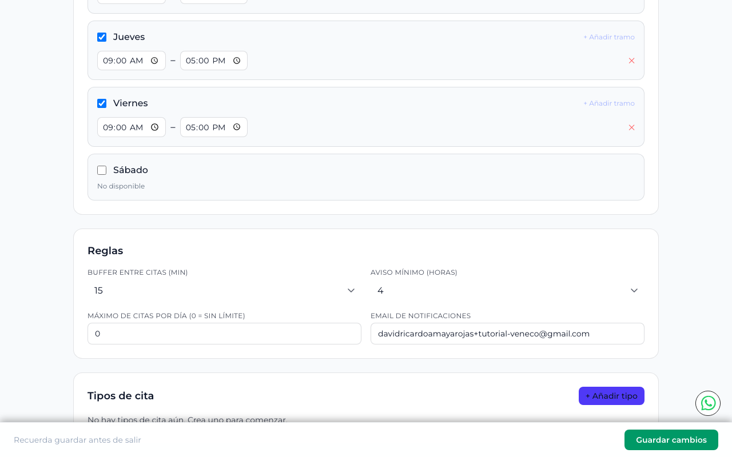Open clock picker for Viernes start time

tap(154, 127)
